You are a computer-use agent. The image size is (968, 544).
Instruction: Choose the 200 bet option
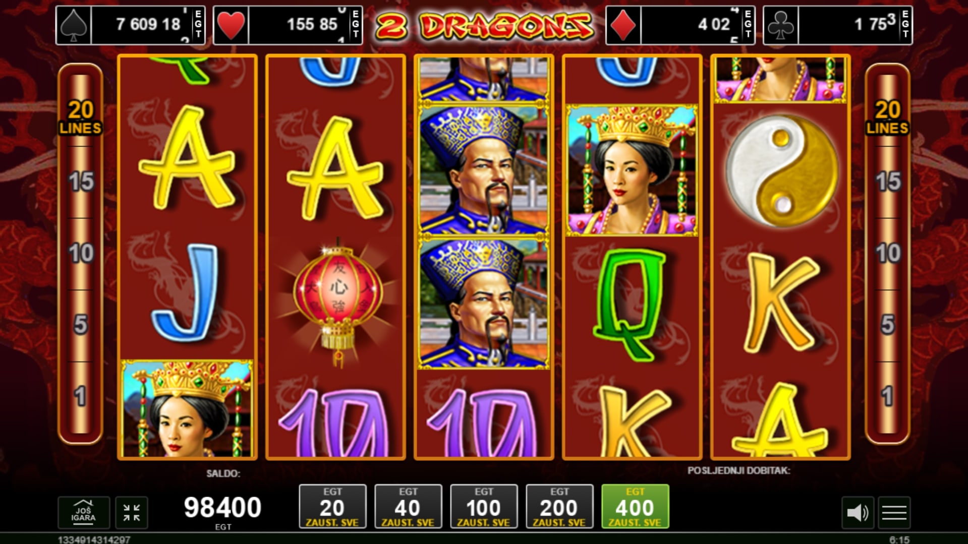559,506
